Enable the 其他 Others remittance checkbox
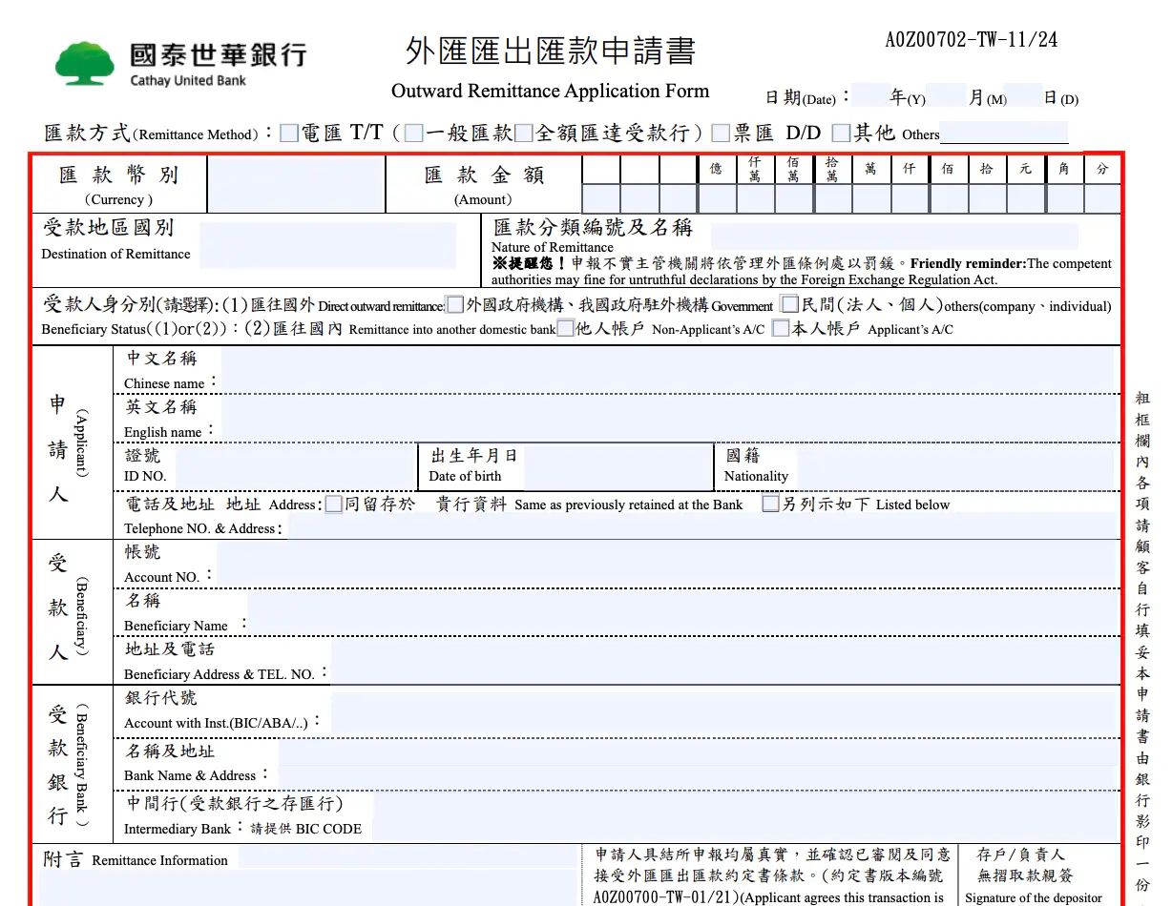 841,134
